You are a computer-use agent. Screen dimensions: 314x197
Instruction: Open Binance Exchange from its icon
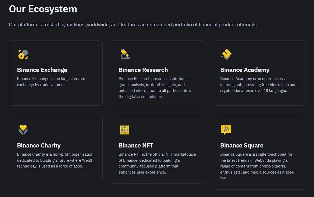pos(23,54)
